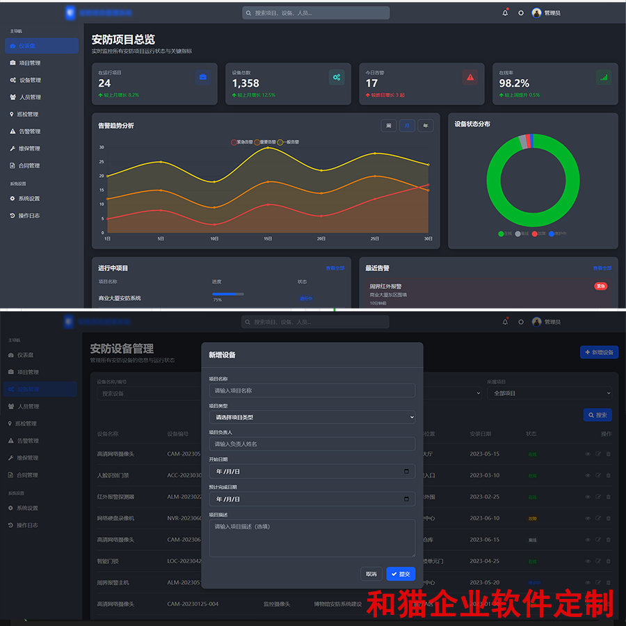
Task: Switch alarm trend chart to 年 tab
Action: coord(426,126)
